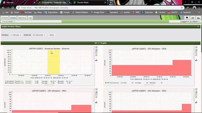This screenshot has height=113, width=202.
Task: Click time graph view icon beside CPU2 graph
Action: tap(196, 94)
